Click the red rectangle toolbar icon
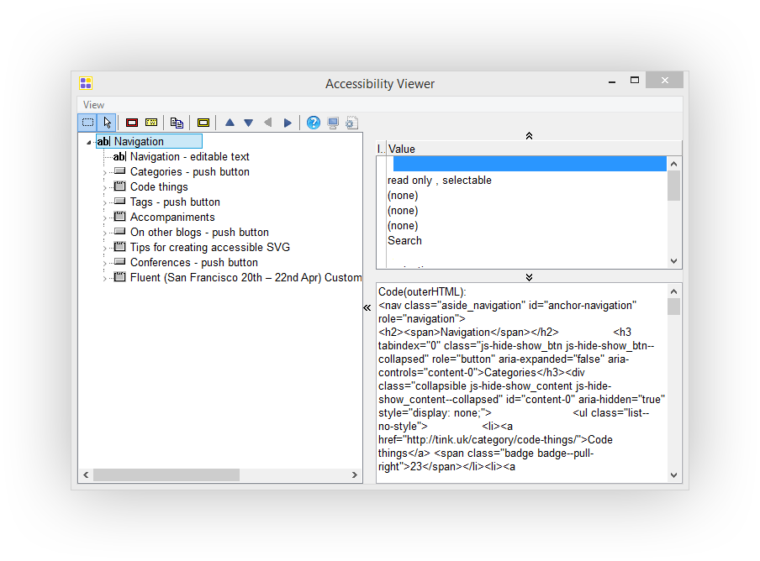 click(132, 123)
